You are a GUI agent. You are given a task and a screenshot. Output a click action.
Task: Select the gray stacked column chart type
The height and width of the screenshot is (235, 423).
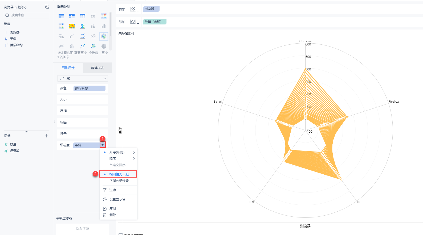(x=93, y=26)
